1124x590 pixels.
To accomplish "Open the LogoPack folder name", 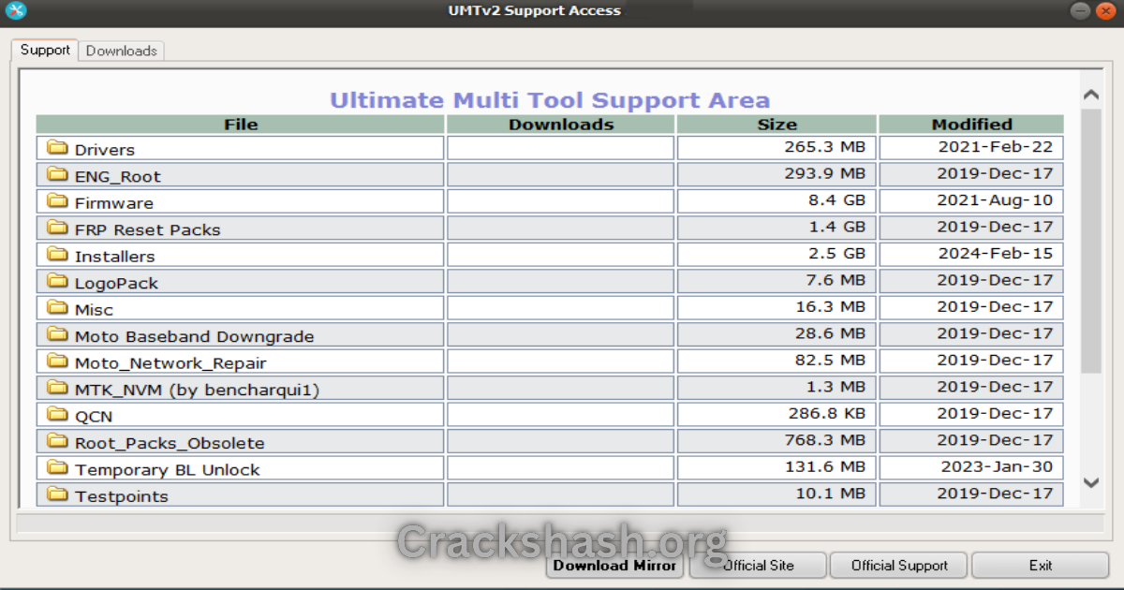I will [x=117, y=283].
